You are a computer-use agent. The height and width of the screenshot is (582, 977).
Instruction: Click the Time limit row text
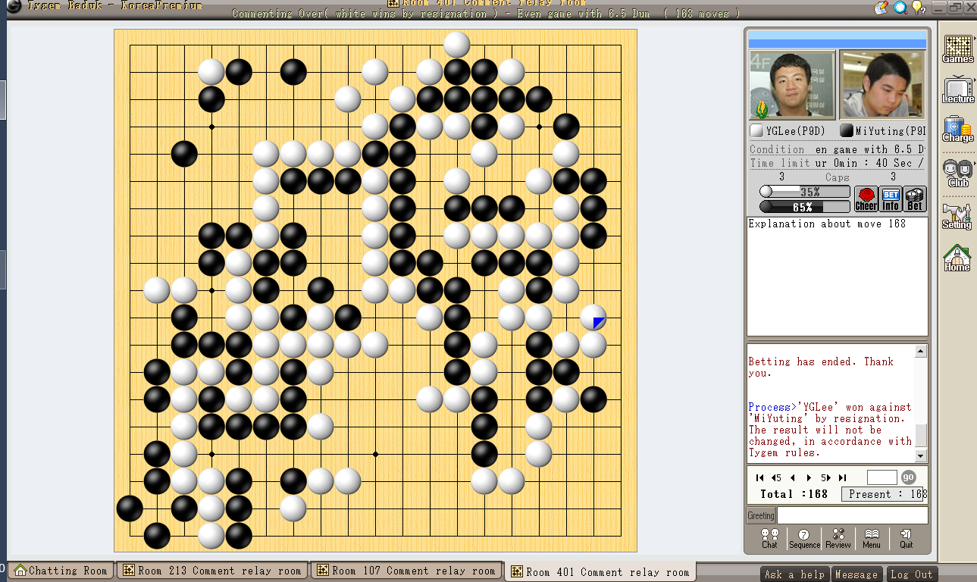pyautogui.click(x=838, y=163)
